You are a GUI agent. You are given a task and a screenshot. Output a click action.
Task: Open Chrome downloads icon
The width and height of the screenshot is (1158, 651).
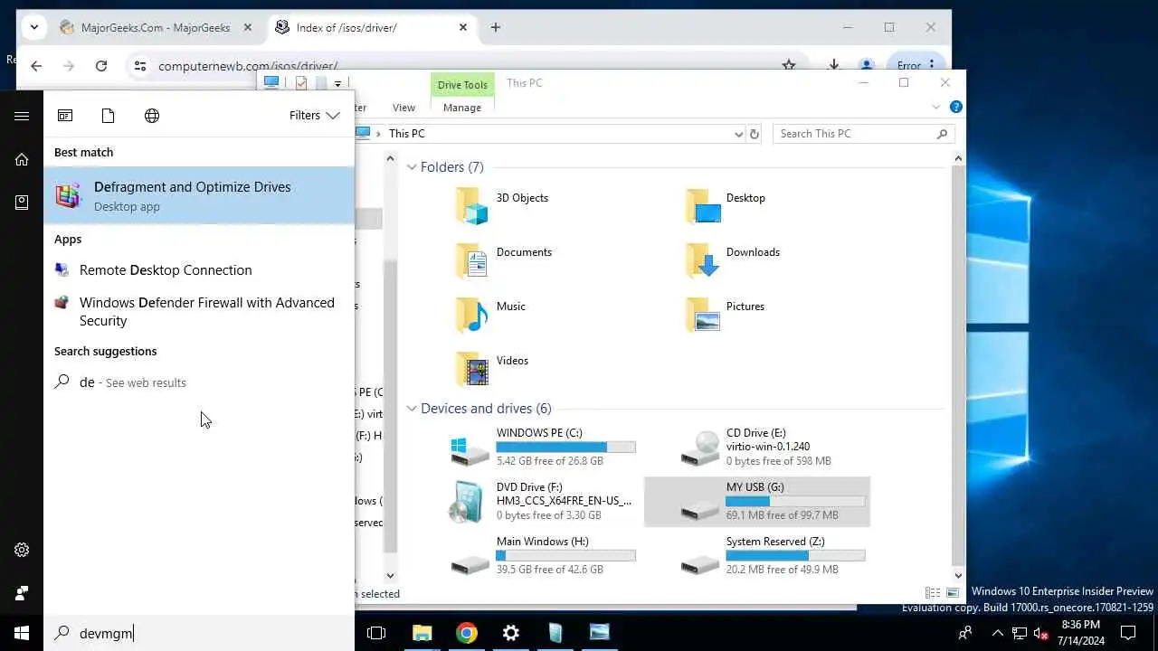[x=833, y=65]
